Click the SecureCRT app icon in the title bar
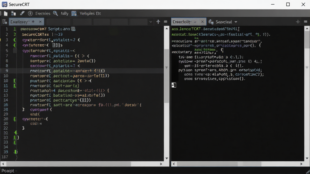The height and width of the screenshot is (174, 310). [x=4, y=4]
